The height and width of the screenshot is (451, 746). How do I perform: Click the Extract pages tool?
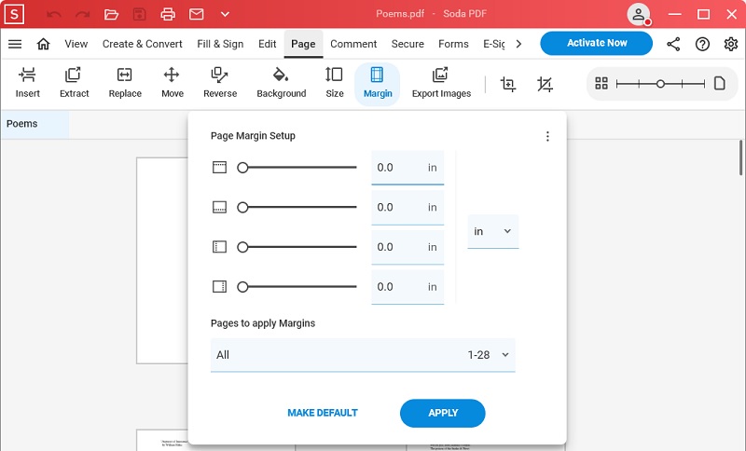75,83
